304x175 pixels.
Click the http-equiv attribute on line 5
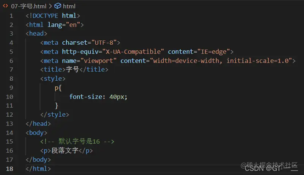pos(80,52)
